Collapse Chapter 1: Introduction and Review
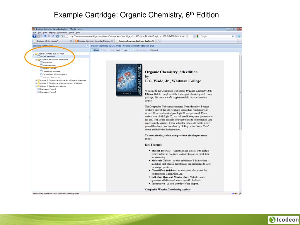Screen dimensions: 300x225 tap(36, 60)
